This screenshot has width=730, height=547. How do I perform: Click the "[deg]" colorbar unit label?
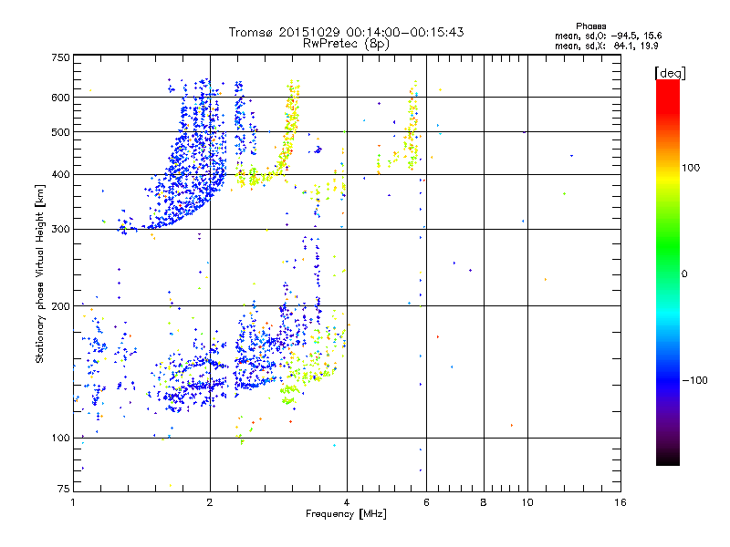point(670,73)
